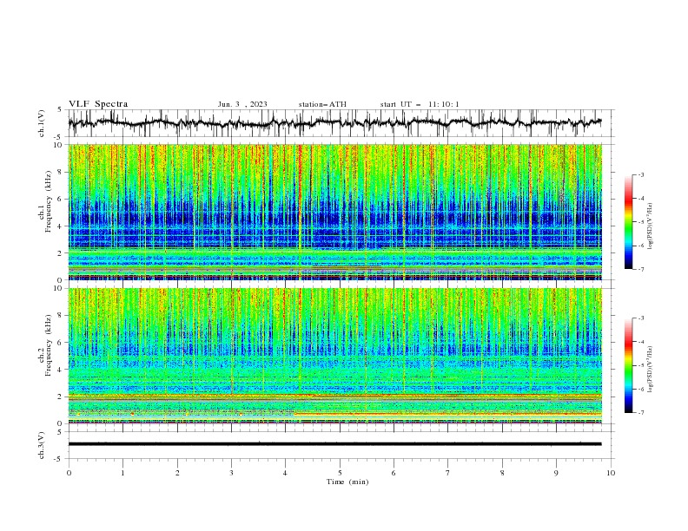Click the "-3" label on ch.1 color bar

[641, 174]
